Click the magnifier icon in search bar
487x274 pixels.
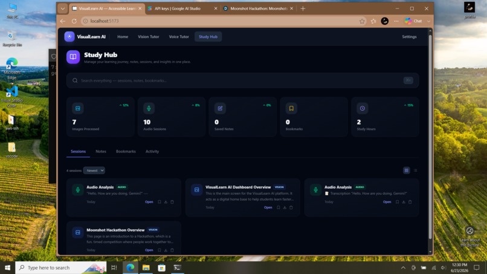[75, 80]
